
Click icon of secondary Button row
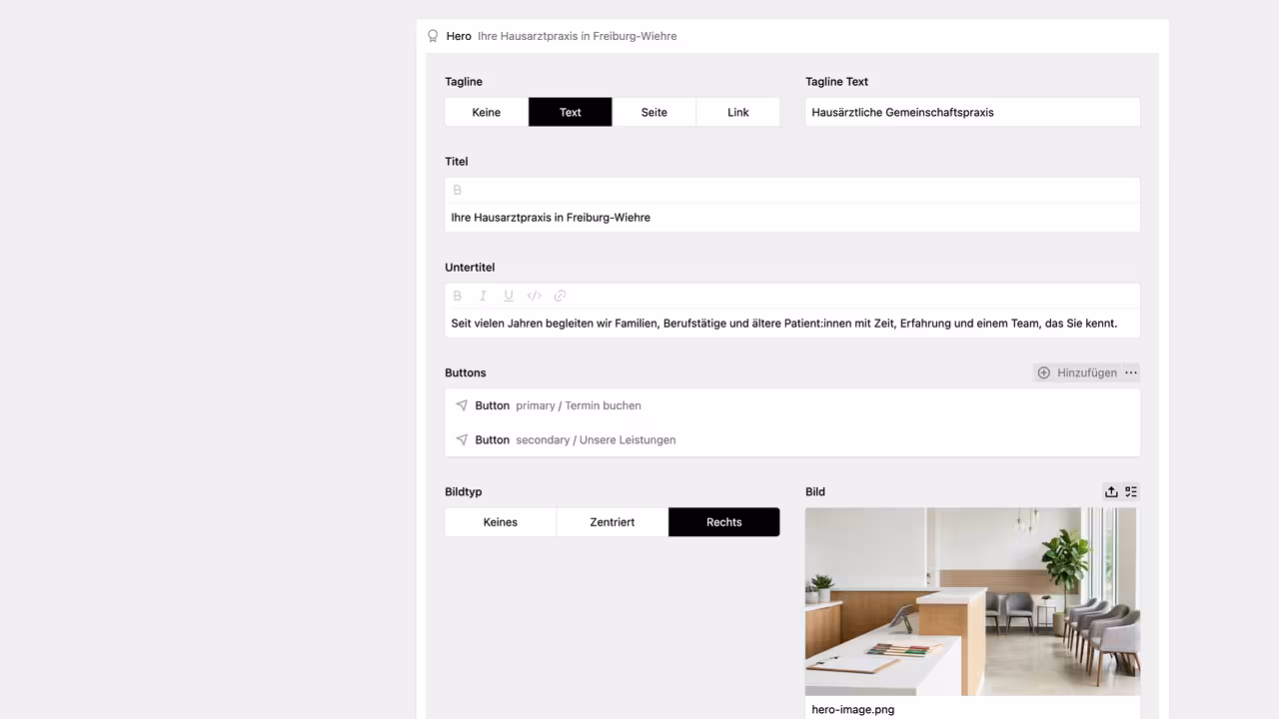point(462,439)
